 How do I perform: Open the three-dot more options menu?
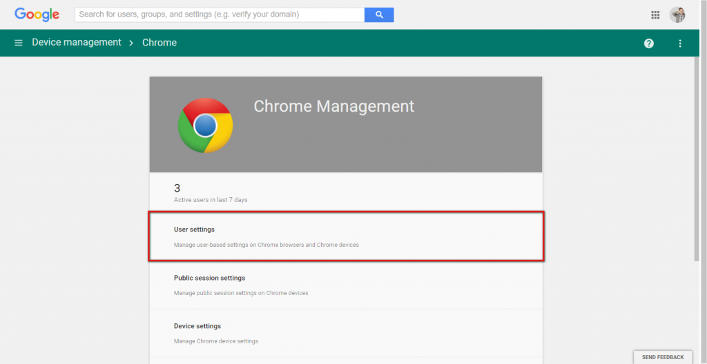pyautogui.click(x=680, y=43)
